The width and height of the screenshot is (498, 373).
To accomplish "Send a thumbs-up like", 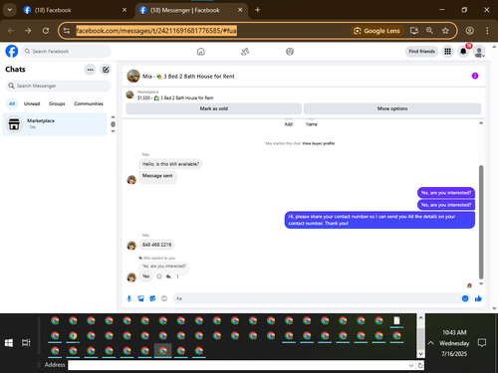I will point(478,298).
